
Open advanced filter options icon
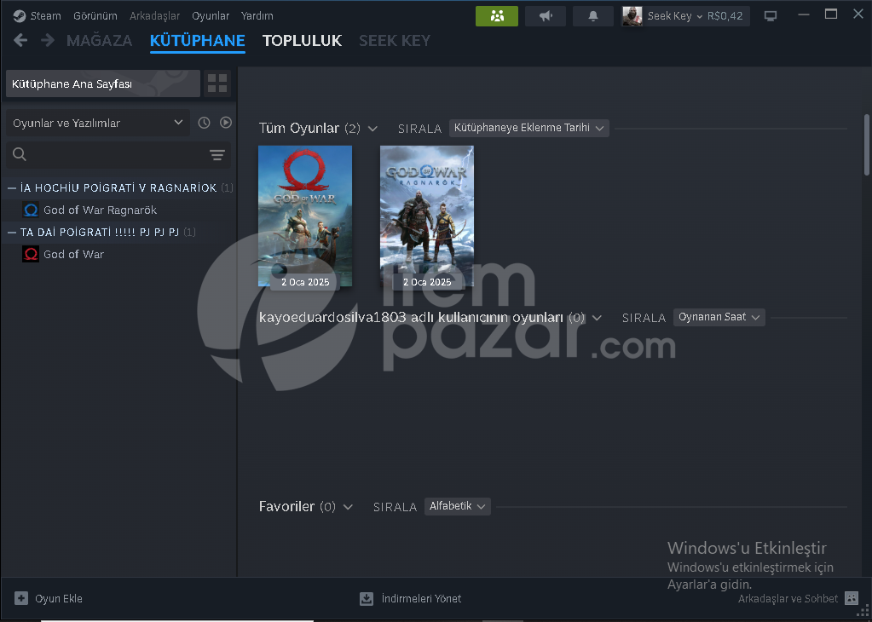(217, 155)
